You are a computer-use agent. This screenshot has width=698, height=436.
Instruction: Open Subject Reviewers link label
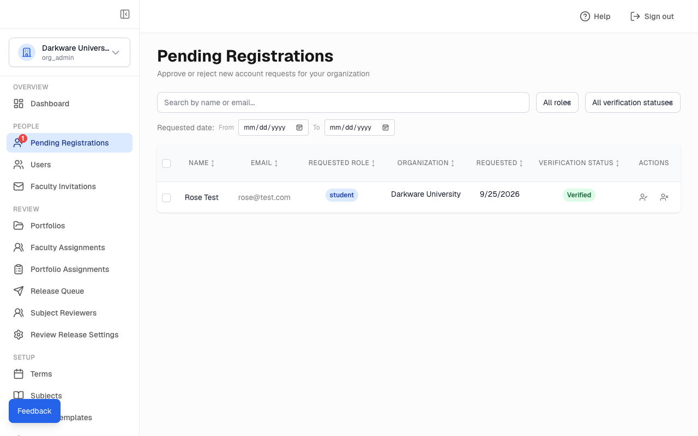[63, 313]
